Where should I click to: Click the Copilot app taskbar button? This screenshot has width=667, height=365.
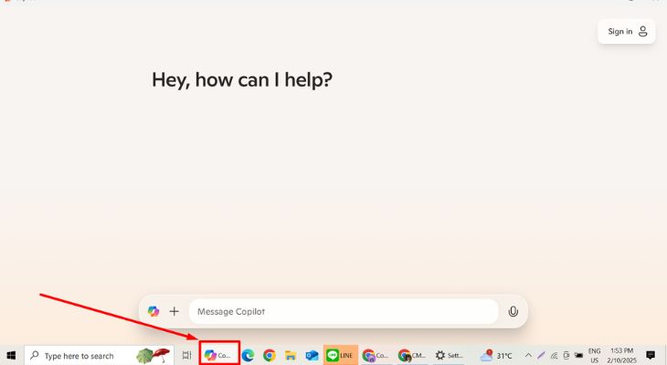point(219,353)
